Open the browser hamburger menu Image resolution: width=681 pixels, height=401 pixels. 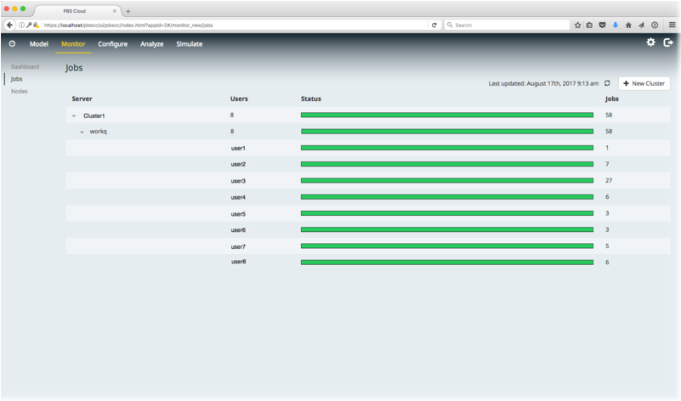click(672, 25)
